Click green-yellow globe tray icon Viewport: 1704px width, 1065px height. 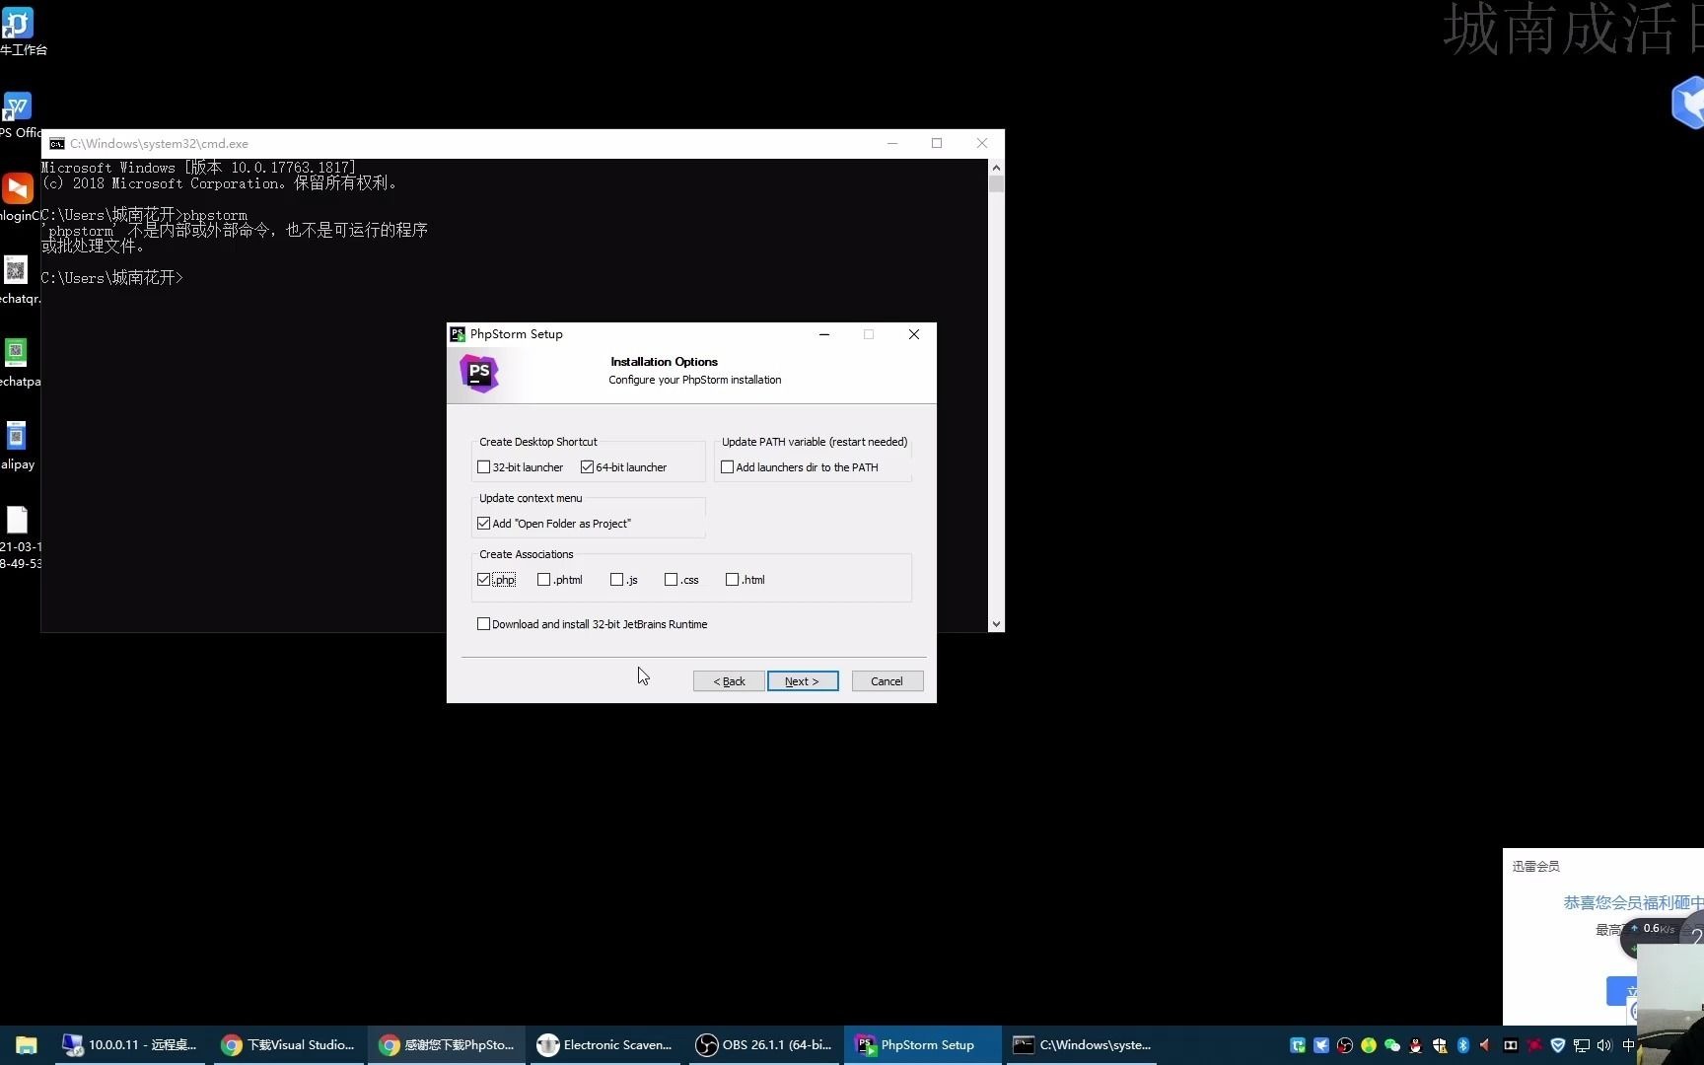[1369, 1045]
